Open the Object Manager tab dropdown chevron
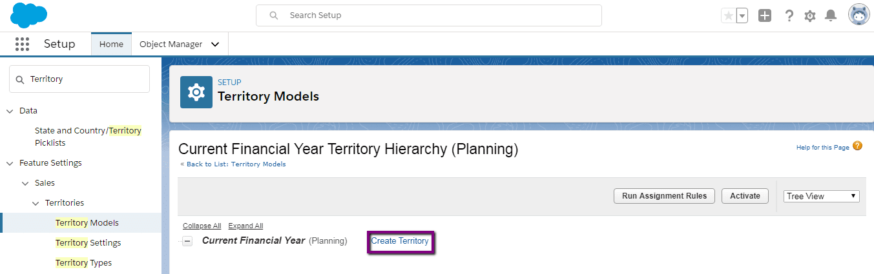 [215, 44]
